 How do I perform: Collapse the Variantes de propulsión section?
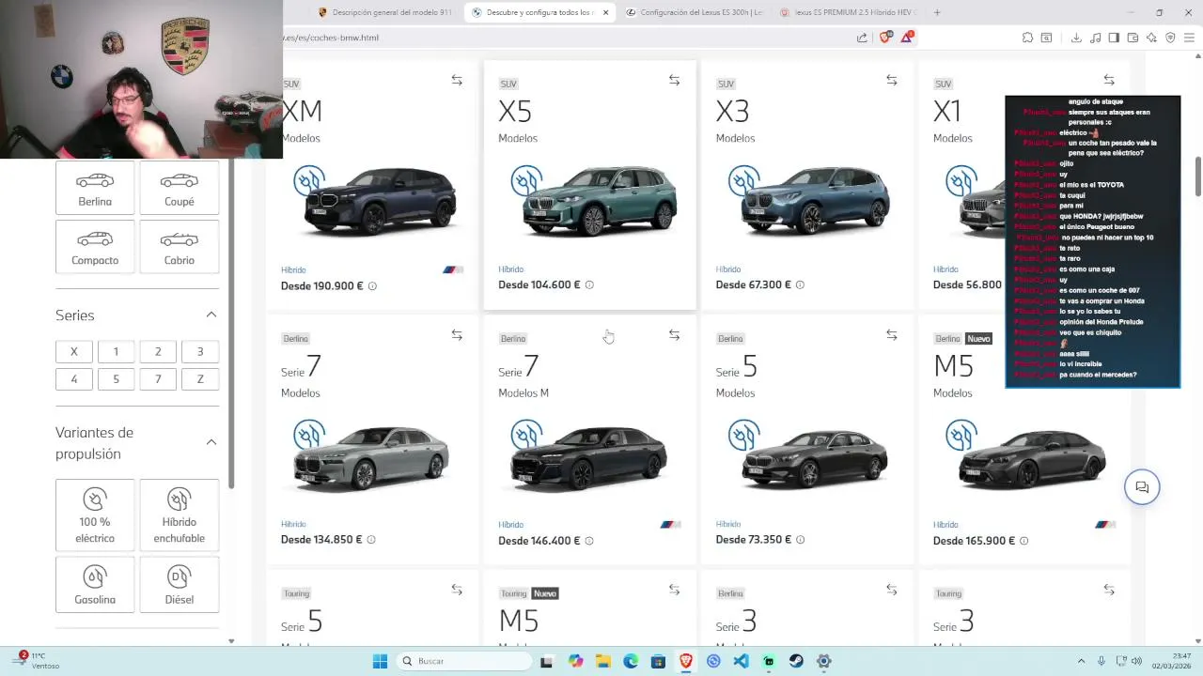coord(211,442)
